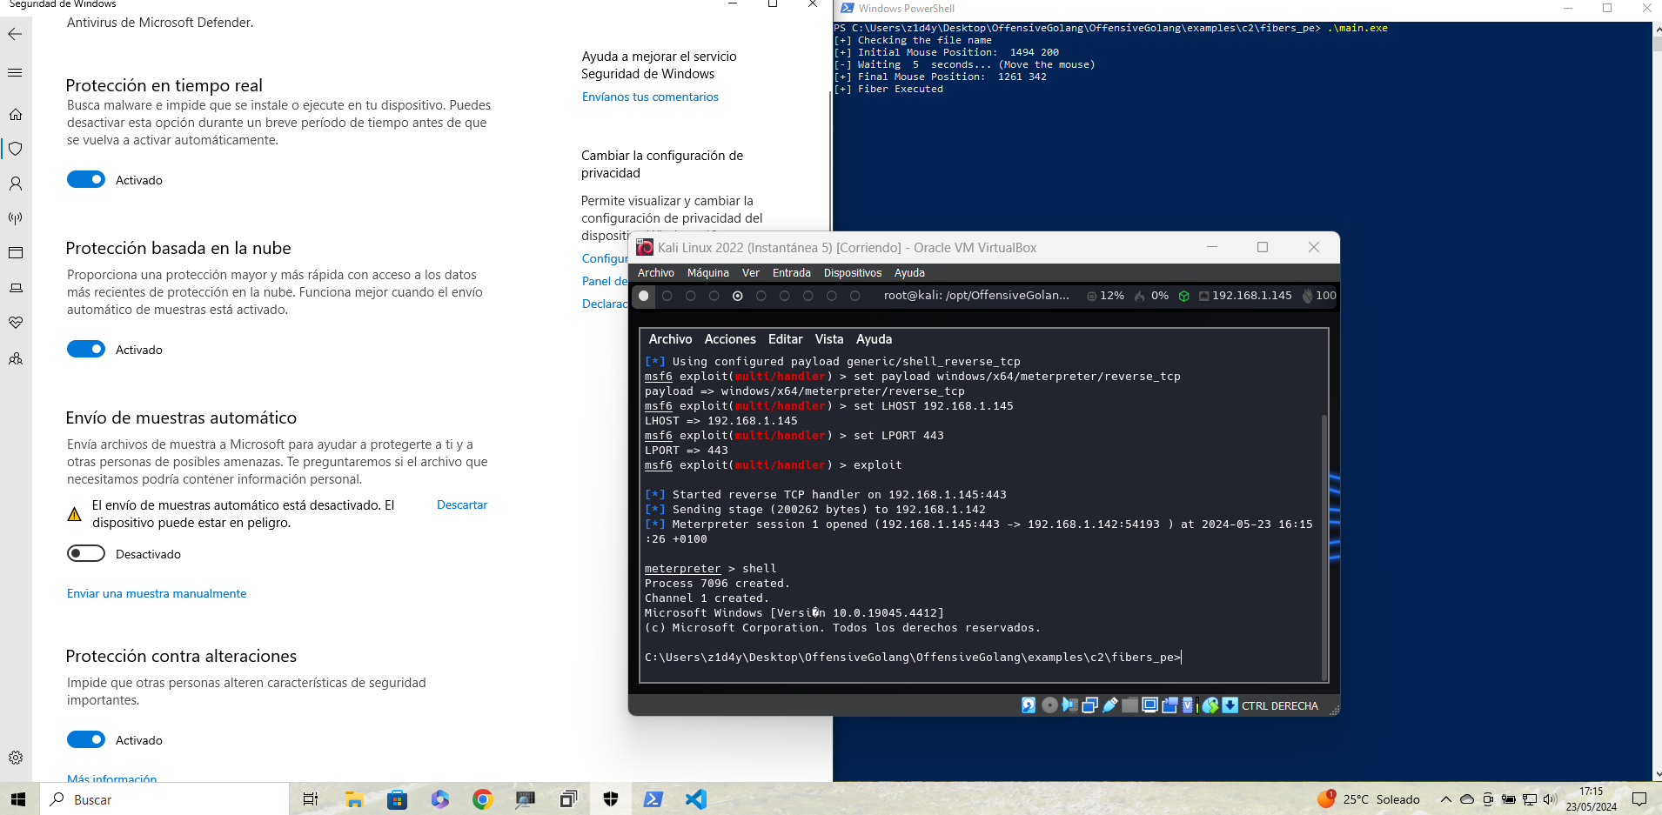
Task: Open Dispositivos menu in VirtualBox
Action: [853, 273]
